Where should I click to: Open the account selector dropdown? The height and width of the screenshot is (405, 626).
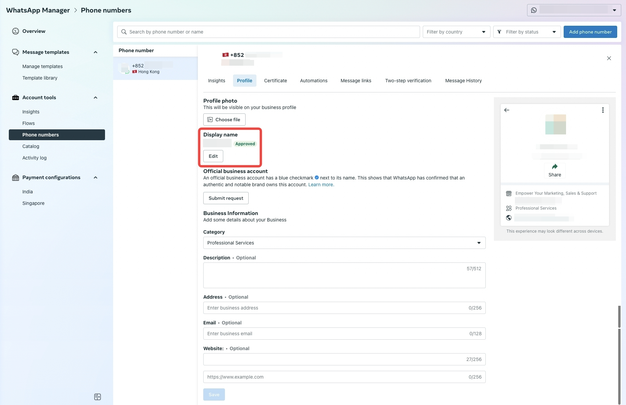pos(574,10)
